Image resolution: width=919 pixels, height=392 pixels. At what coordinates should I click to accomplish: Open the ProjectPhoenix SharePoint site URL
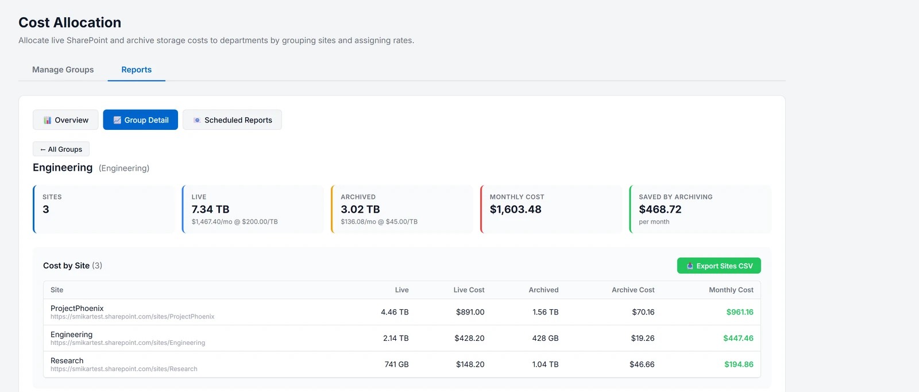click(x=132, y=317)
